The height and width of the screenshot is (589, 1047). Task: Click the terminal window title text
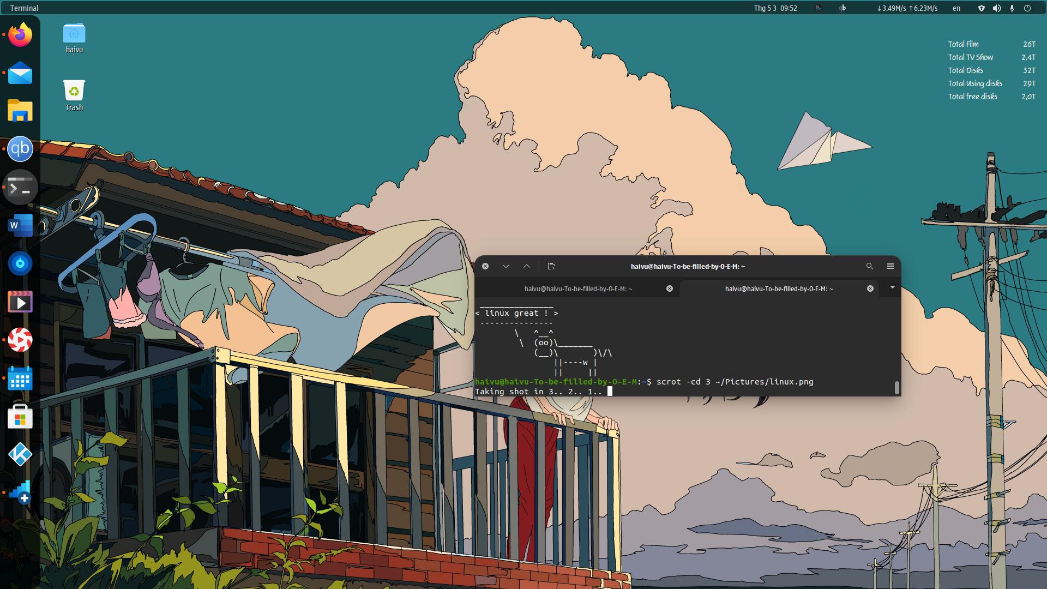pyautogui.click(x=688, y=266)
